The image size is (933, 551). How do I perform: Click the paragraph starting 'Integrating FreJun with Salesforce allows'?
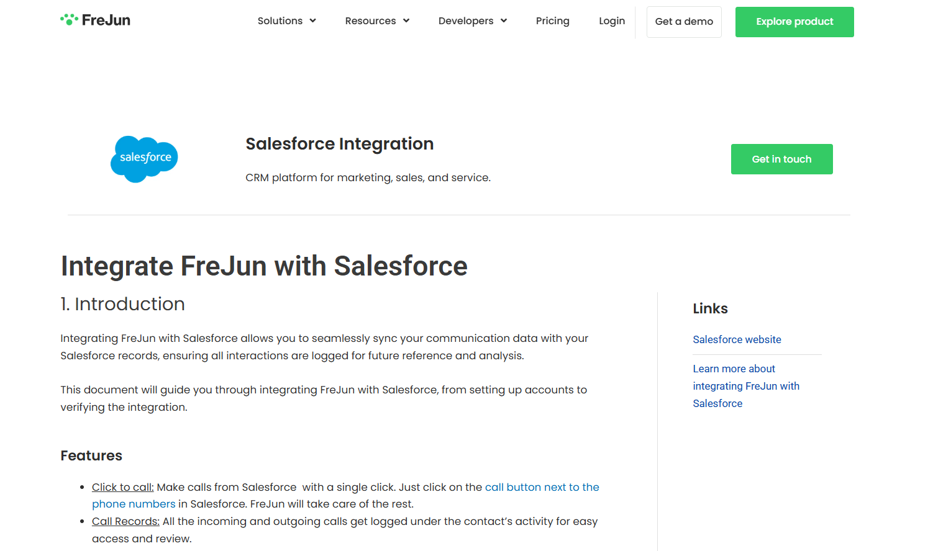[x=324, y=347]
